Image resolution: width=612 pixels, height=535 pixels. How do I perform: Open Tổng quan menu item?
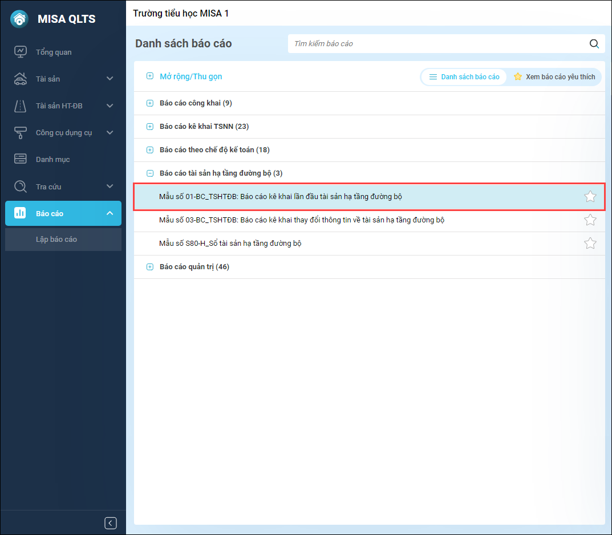(x=63, y=52)
